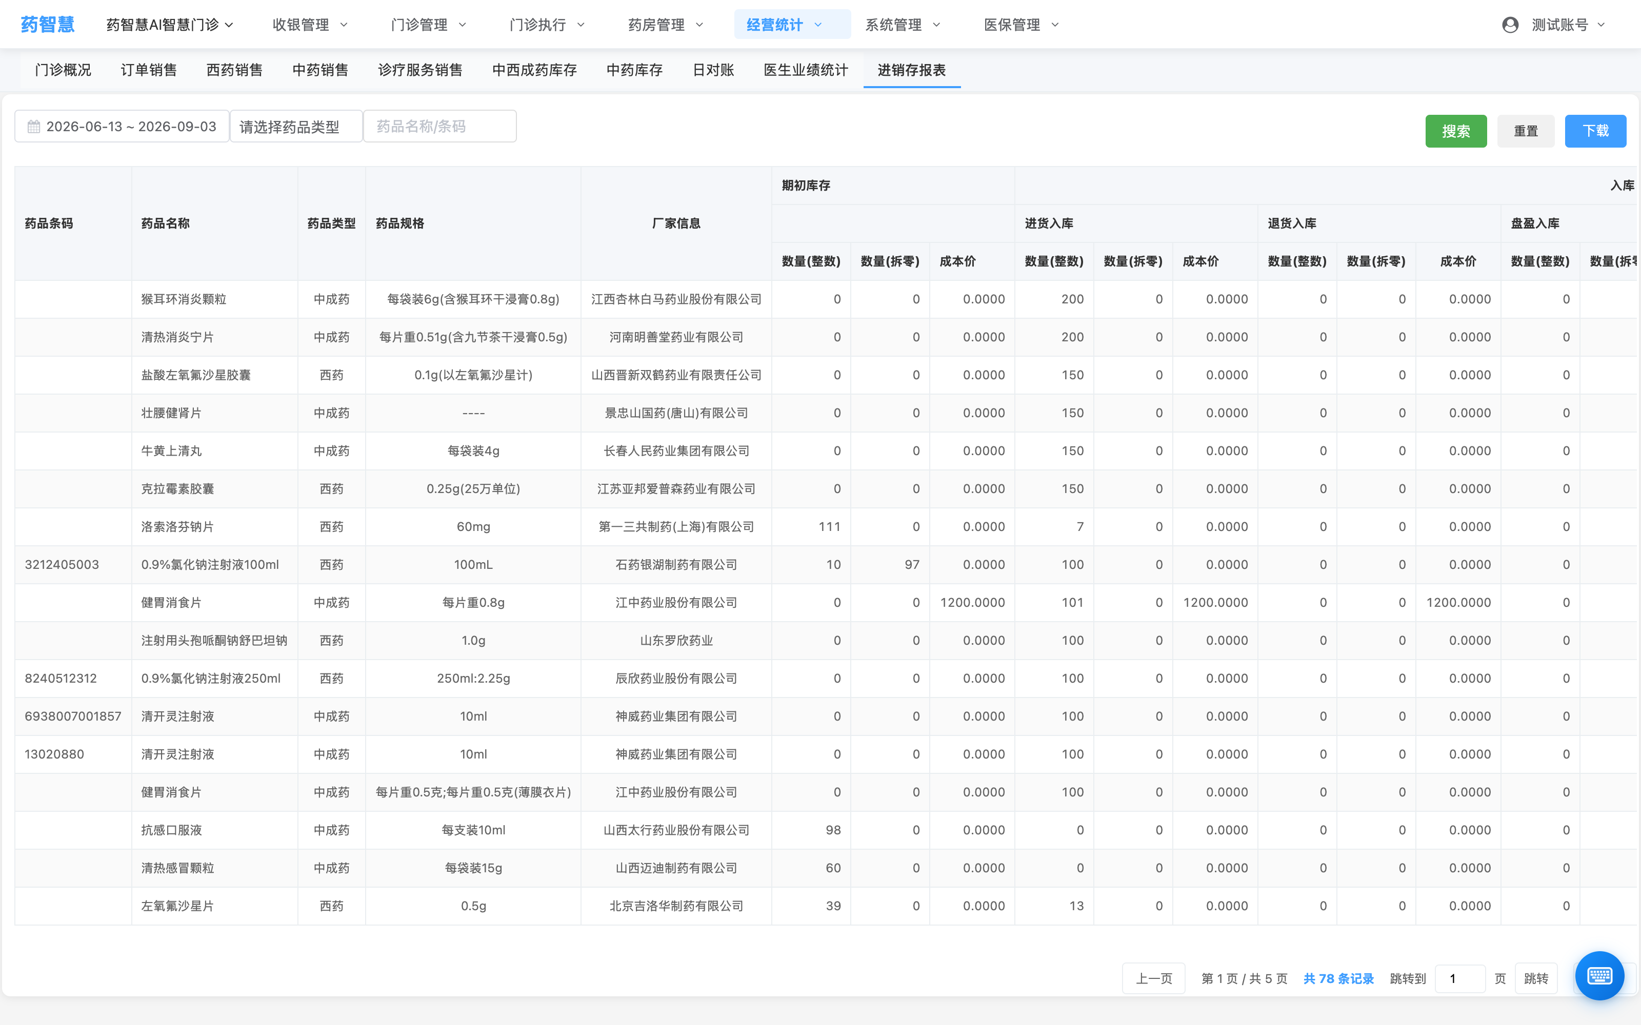Click the blue 下载 button
1641x1025 pixels.
1595,131
